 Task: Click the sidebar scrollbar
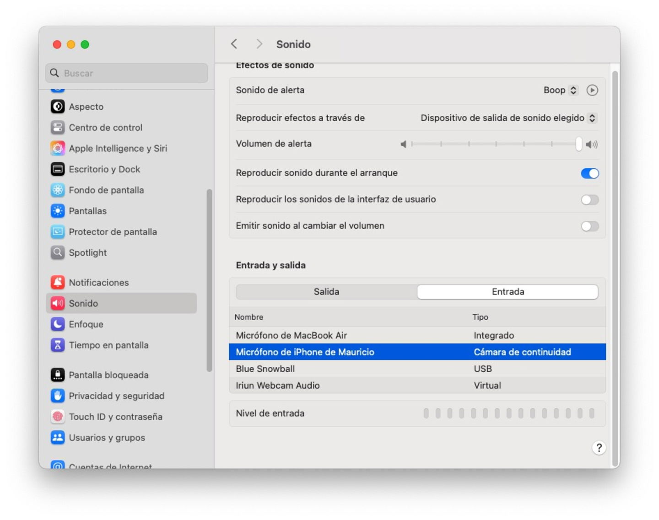pyautogui.click(x=210, y=280)
